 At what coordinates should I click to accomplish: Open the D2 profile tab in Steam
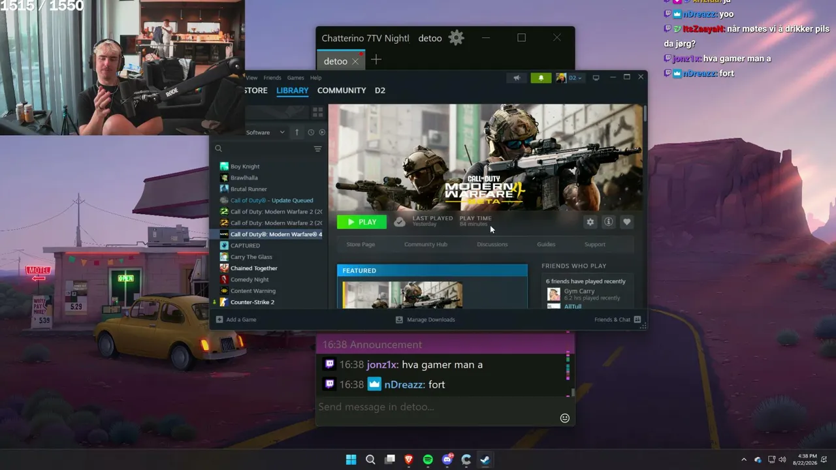380,91
